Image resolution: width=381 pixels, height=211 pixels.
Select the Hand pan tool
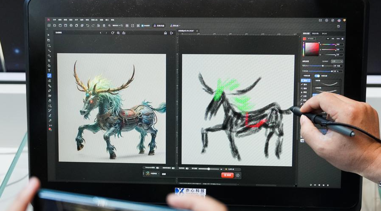50,101
